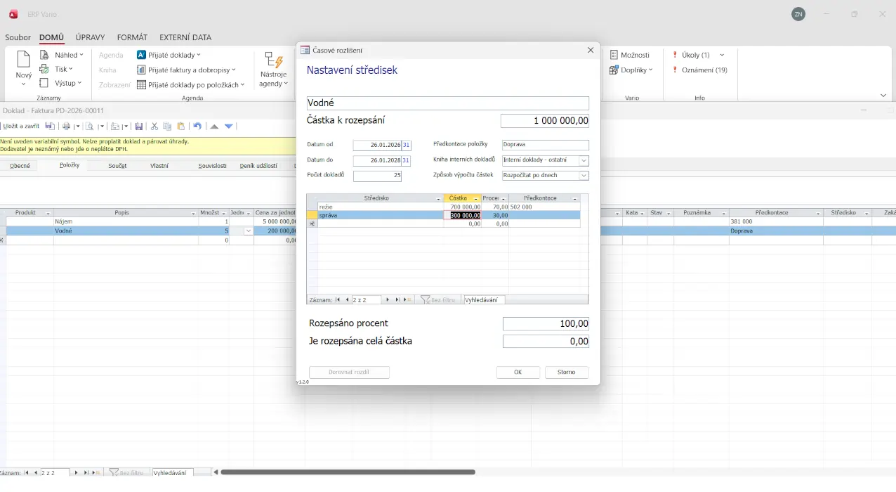Image resolution: width=896 pixels, height=492 pixels.
Task: Expand Kniha interních dokladů dropdown
Action: tap(584, 160)
